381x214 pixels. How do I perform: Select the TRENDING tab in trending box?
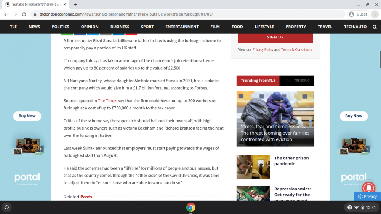302,81
